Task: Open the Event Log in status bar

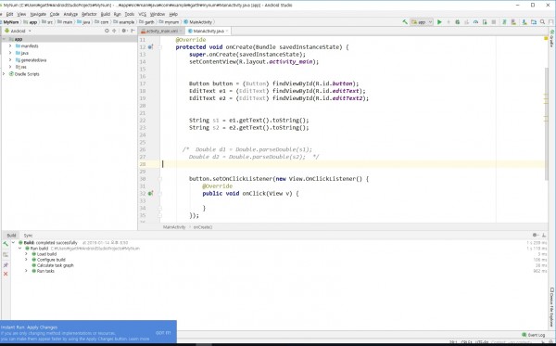Action: (534, 335)
